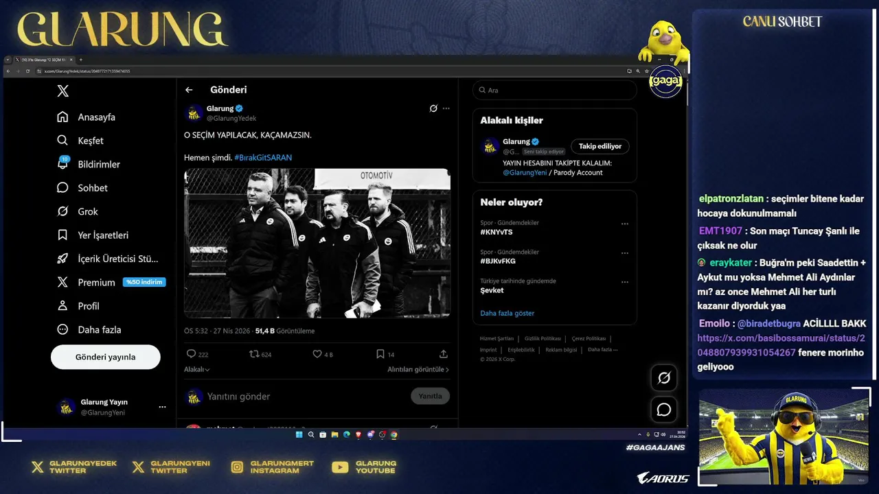Open floating chat bubble button
879x494 pixels.
click(664, 410)
